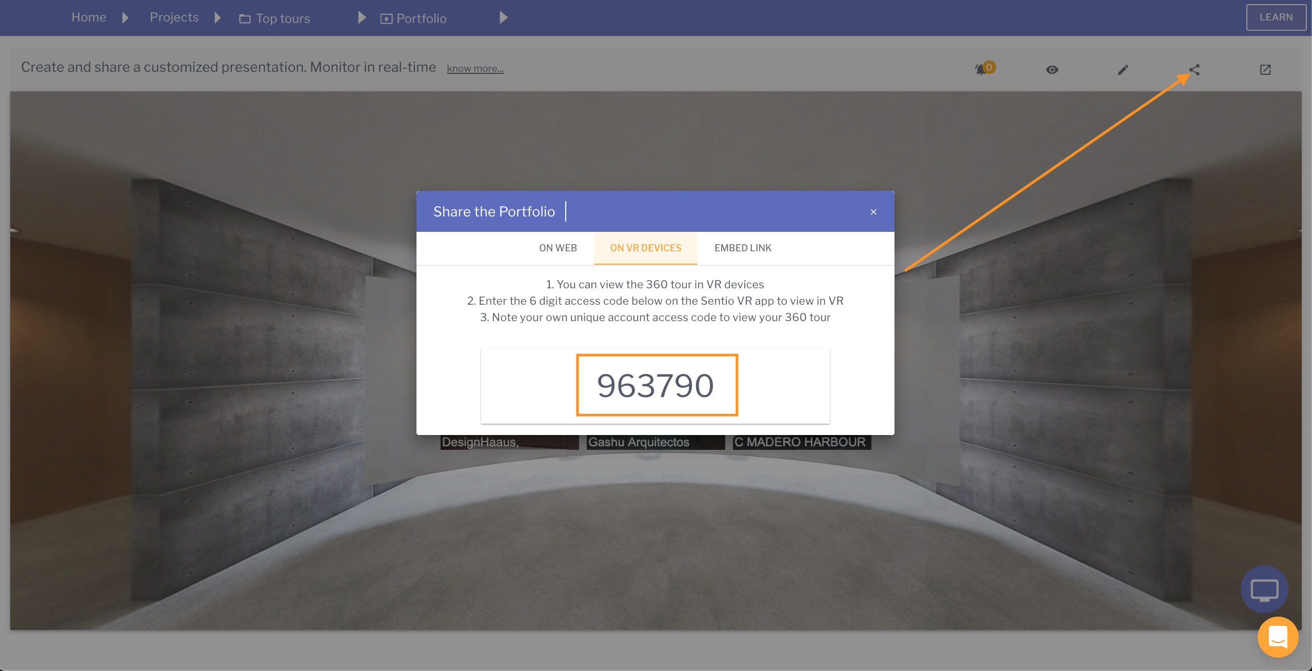Click the 963790 access code box
This screenshot has width=1312, height=671.
pos(657,385)
